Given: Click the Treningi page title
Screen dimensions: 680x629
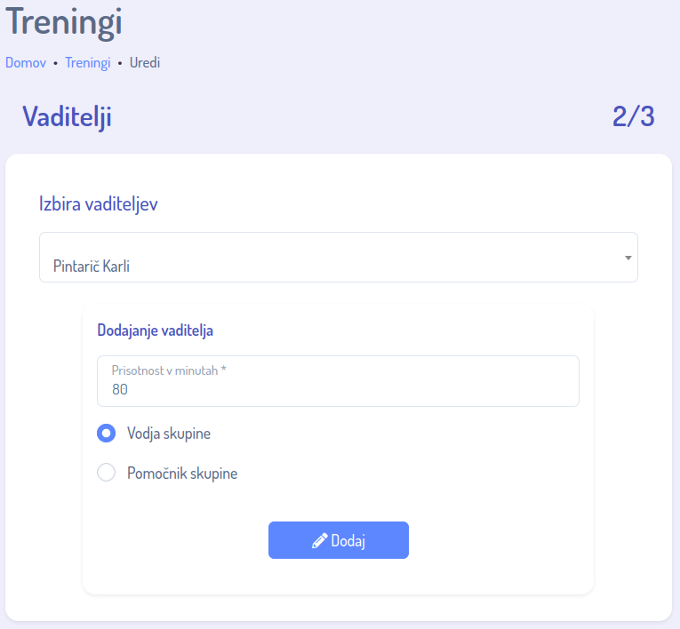Looking at the screenshot, I should [x=64, y=22].
